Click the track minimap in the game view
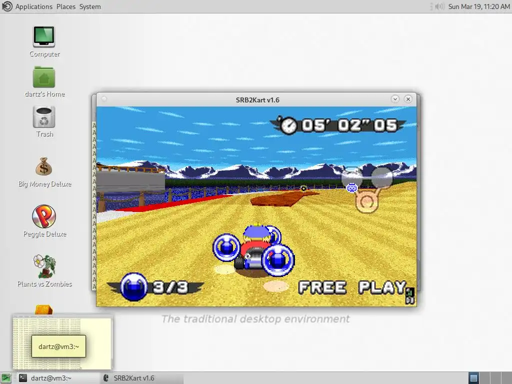 (366, 189)
